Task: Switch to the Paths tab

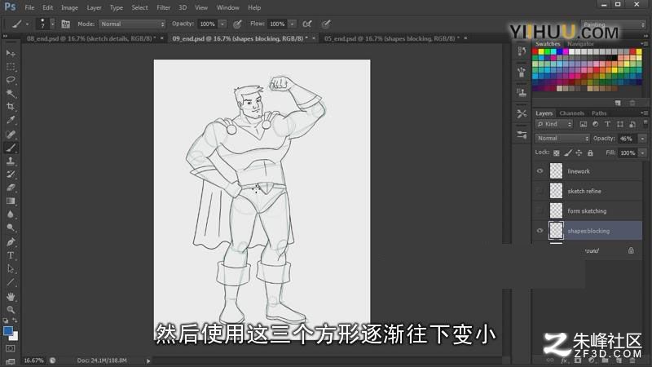Action: pos(599,113)
